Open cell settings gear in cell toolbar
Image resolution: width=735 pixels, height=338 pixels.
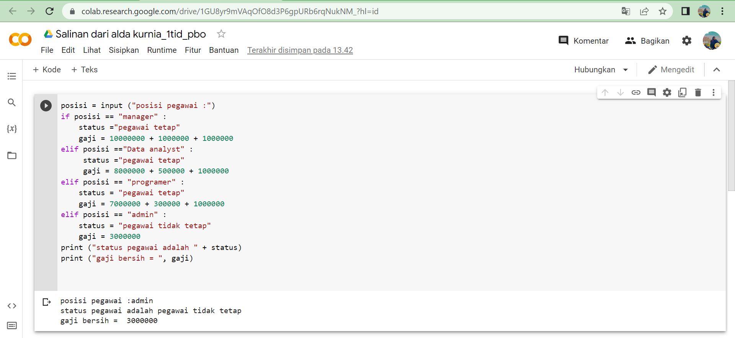(x=667, y=93)
